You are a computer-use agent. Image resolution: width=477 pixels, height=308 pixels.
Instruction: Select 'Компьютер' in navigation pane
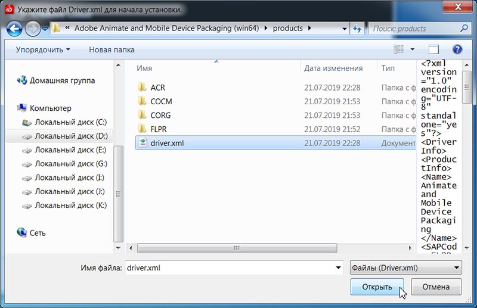pyautogui.click(x=51, y=108)
